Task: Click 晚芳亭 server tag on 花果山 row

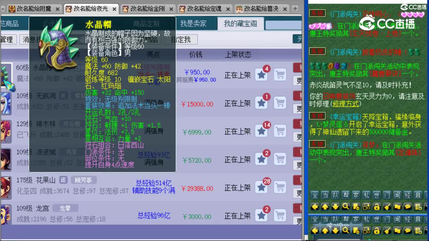Action: pyautogui.click(x=83, y=180)
